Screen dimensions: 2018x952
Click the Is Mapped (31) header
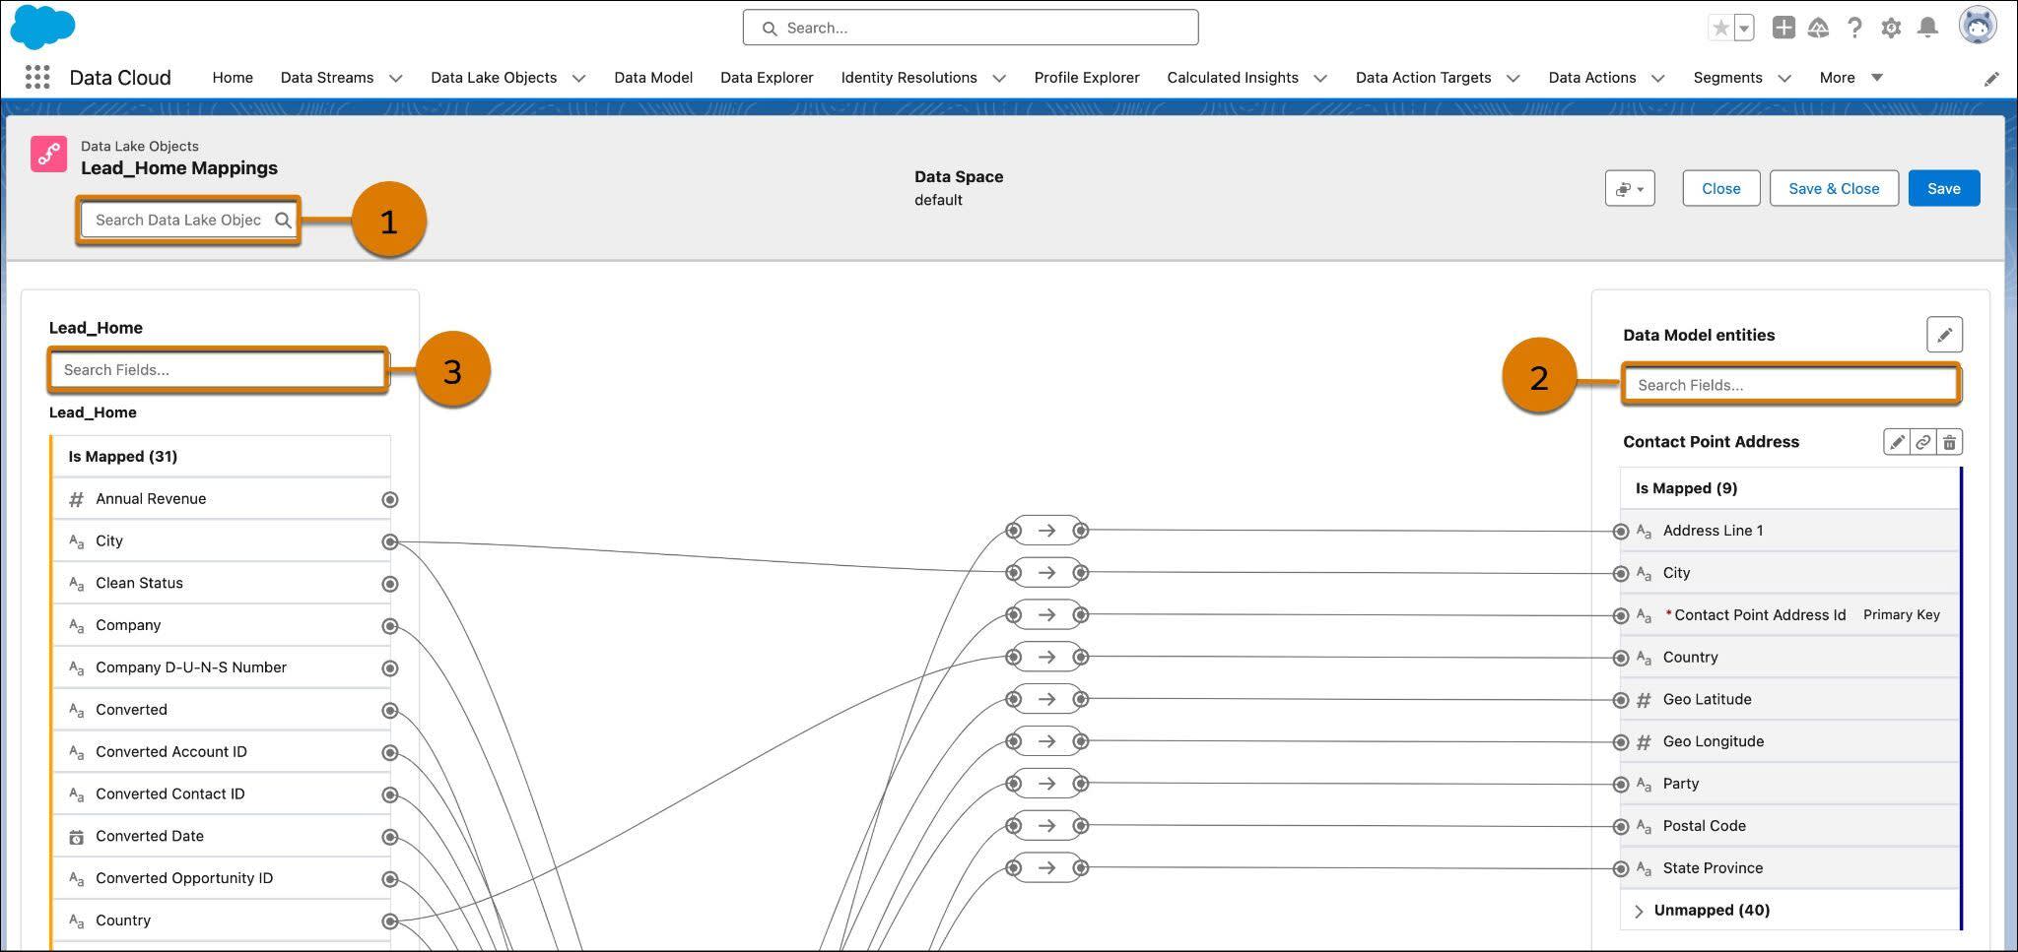[222, 457]
